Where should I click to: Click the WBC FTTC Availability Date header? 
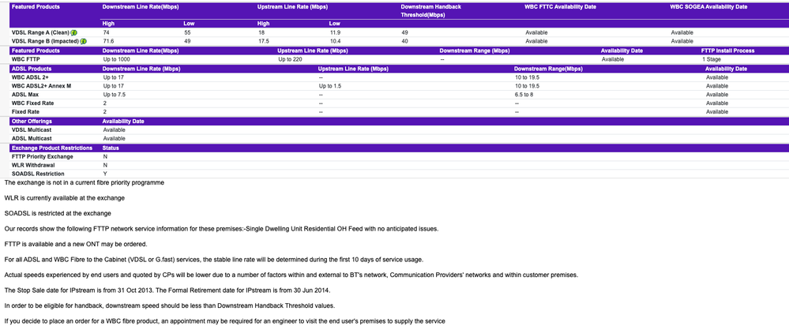560,7
